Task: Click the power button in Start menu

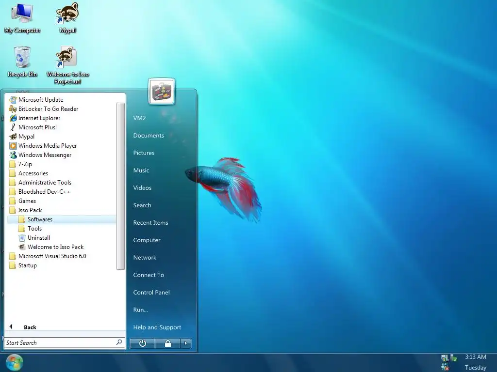Action: coord(142,343)
